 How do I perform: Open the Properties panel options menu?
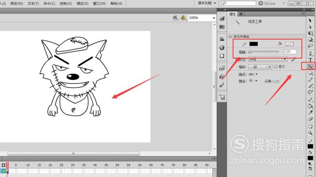[x=303, y=14]
